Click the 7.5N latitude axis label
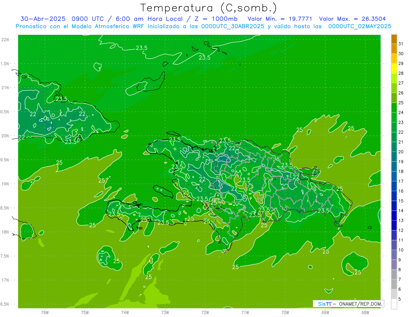 [5, 256]
